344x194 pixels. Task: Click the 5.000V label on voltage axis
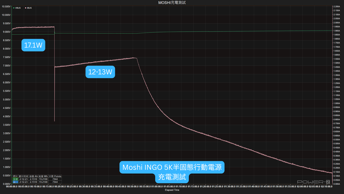(x=7, y=99)
